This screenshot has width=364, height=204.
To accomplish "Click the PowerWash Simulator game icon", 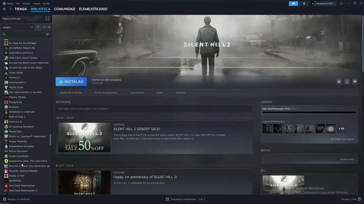I will click(x=6, y=146).
